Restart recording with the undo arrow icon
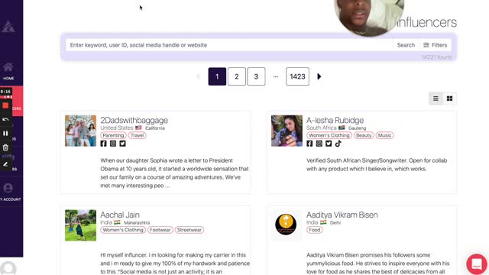Screen dimensions: 489x275 tap(5, 119)
